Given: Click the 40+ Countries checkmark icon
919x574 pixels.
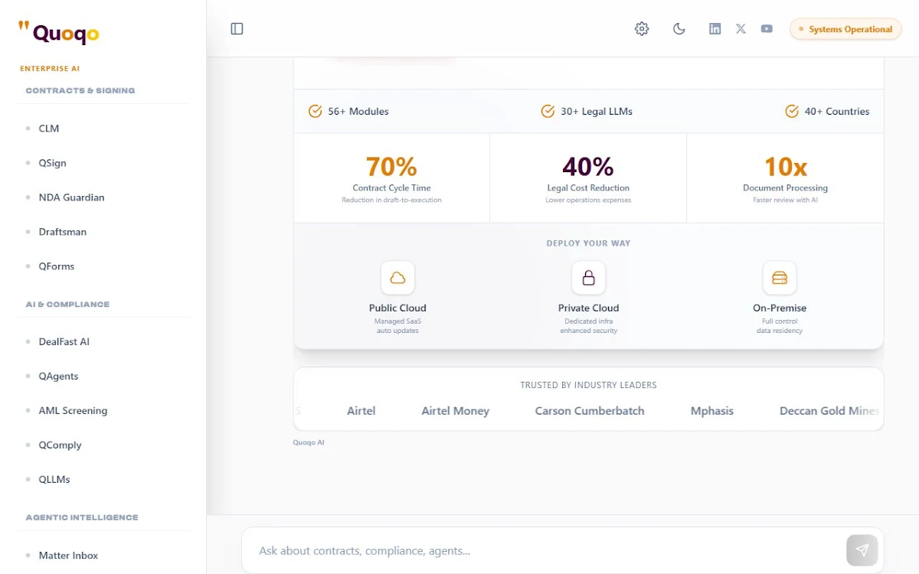Looking at the screenshot, I should click(x=792, y=111).
